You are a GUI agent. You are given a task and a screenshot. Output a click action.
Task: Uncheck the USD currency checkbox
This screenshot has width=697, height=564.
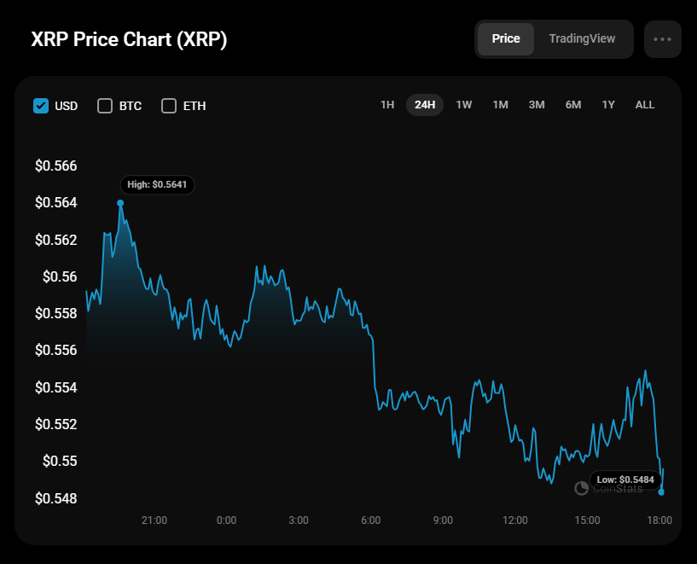[x=41, y=106]
